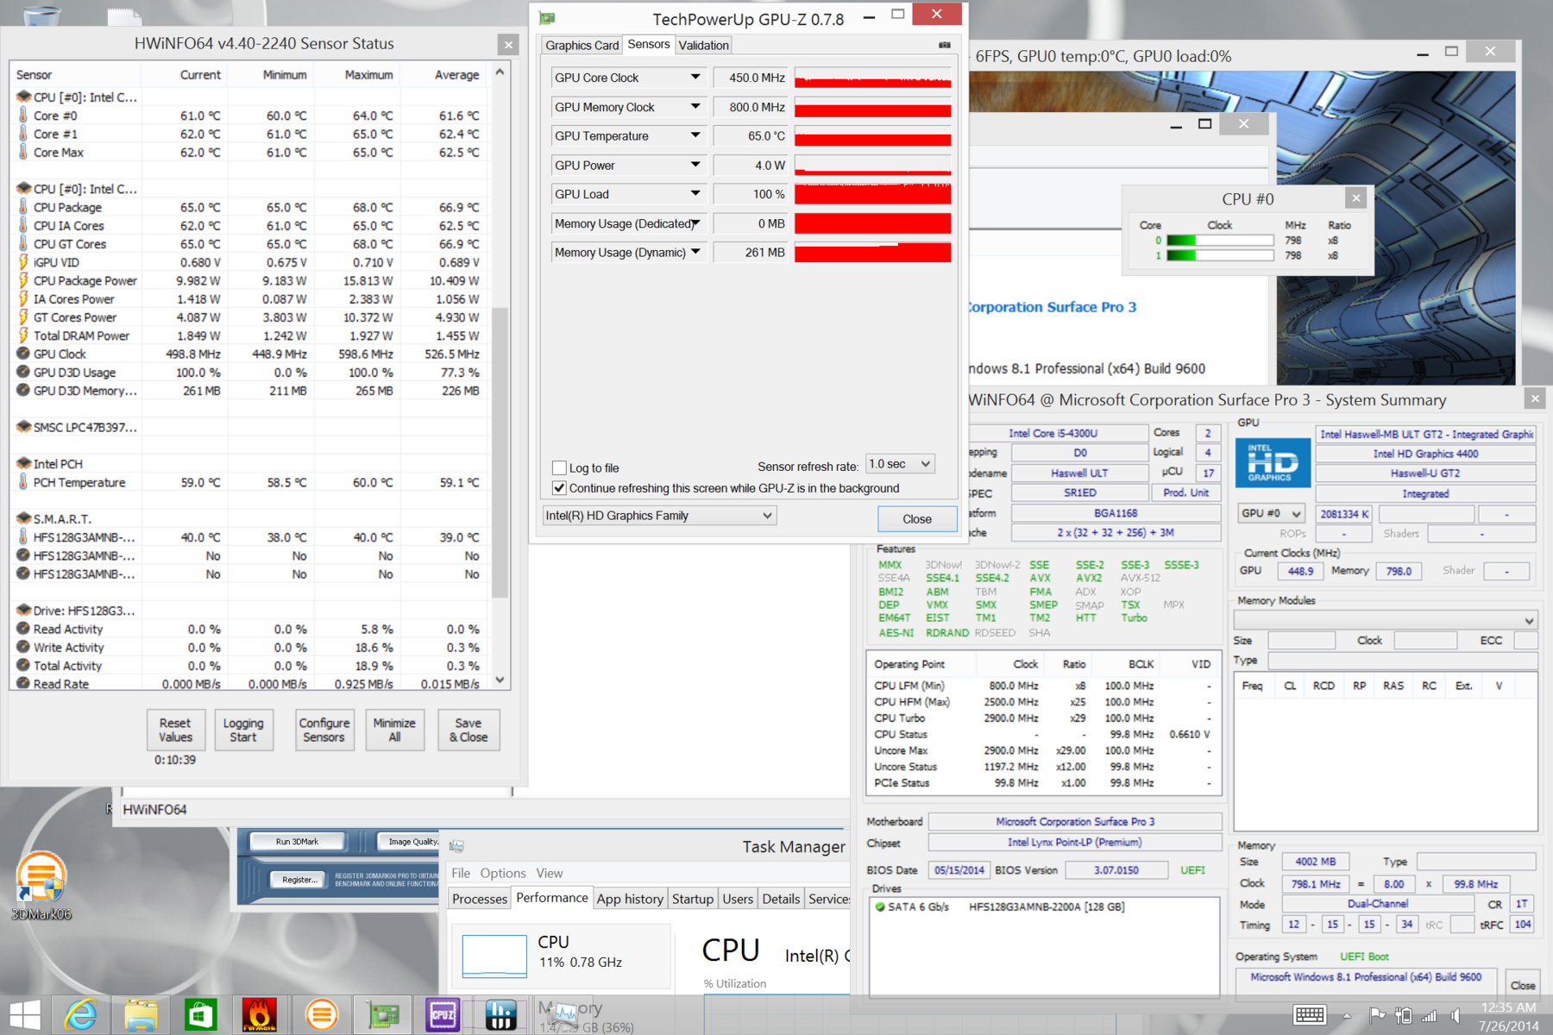
Task: Open Task Manager App history tab
Action: [x=630, y=899]
